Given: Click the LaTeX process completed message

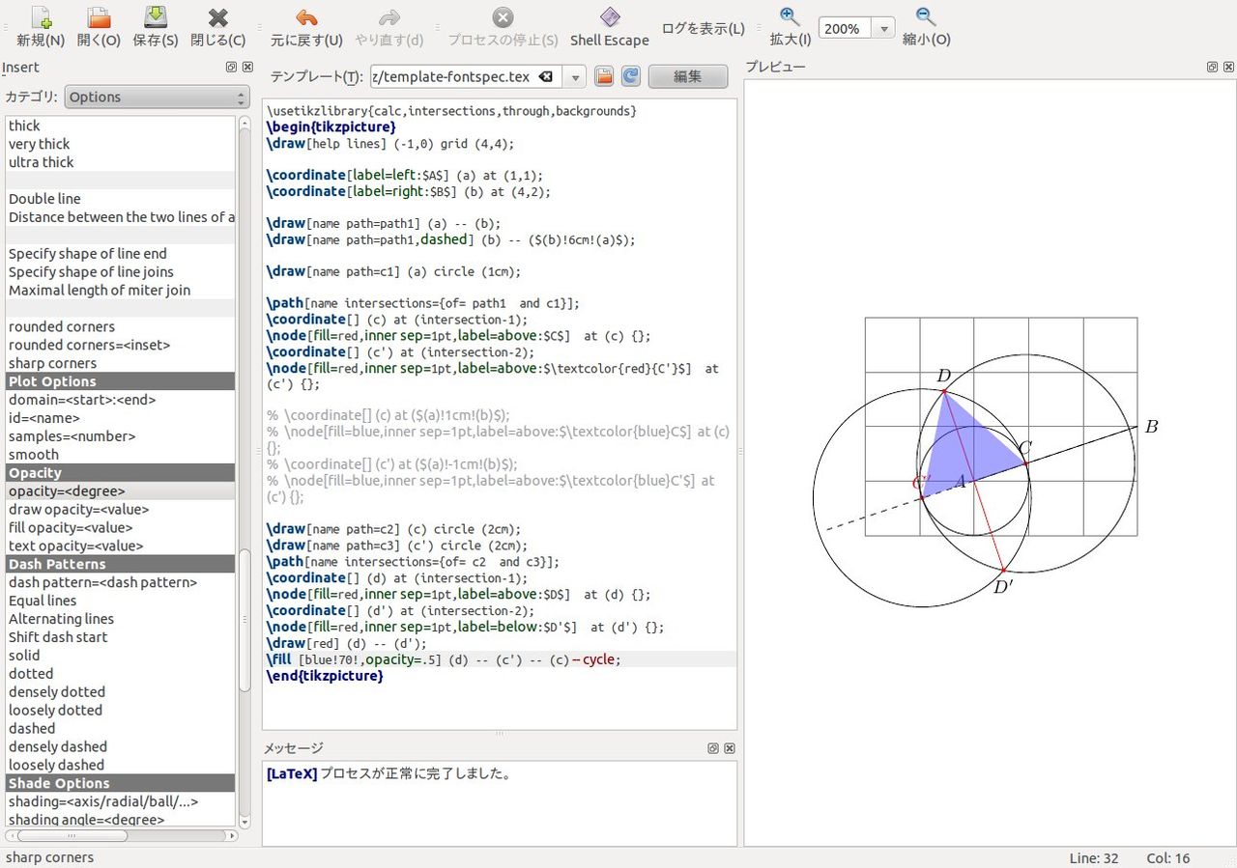Looking at the screenshot, I should [388, 773].
